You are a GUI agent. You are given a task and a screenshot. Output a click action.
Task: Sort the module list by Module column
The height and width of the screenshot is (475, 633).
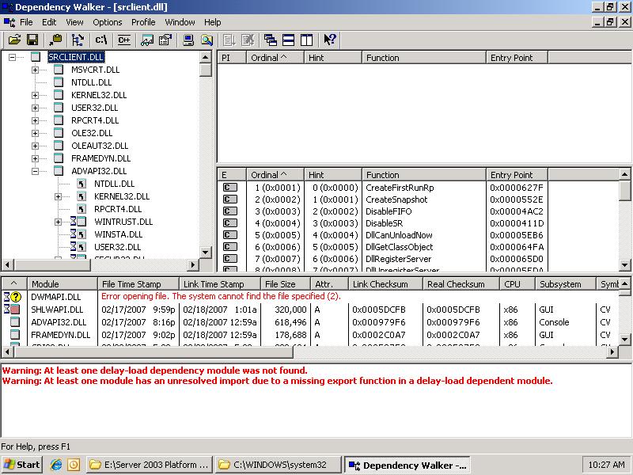coord(63,284)
